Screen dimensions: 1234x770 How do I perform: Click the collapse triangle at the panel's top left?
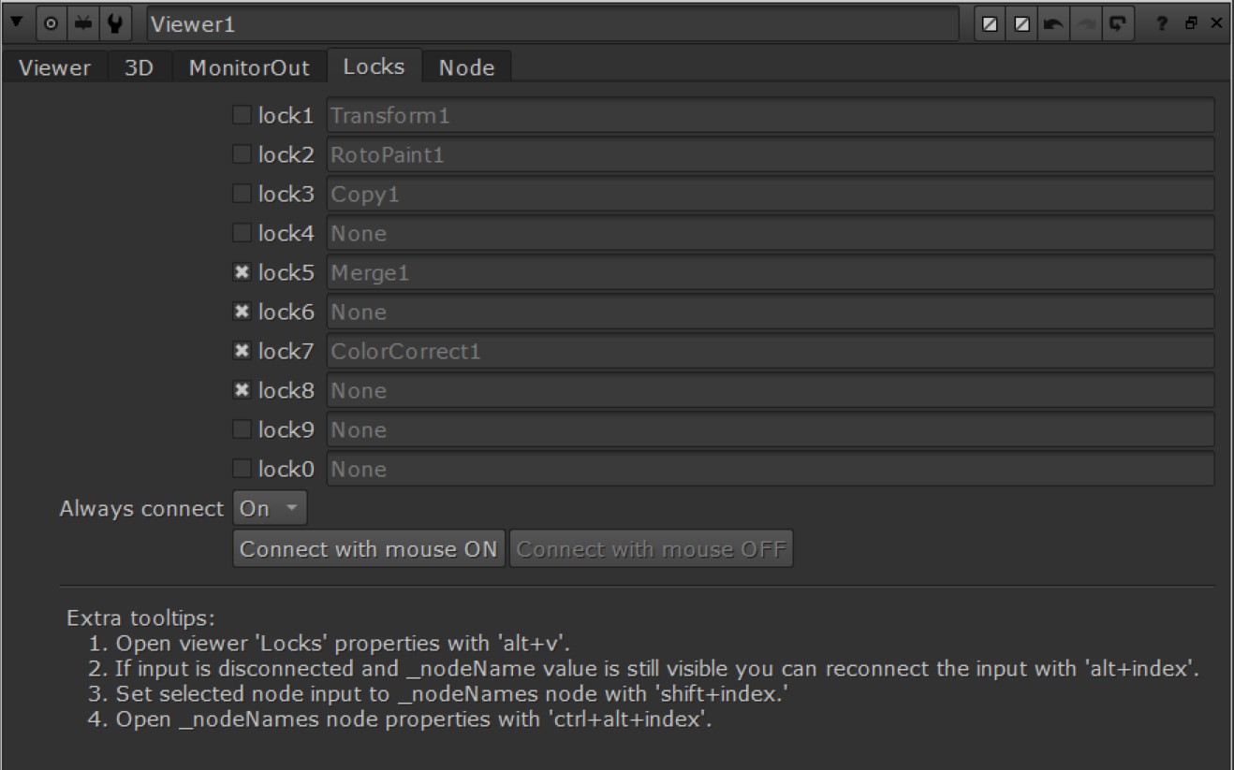click(x=16, y=23)
